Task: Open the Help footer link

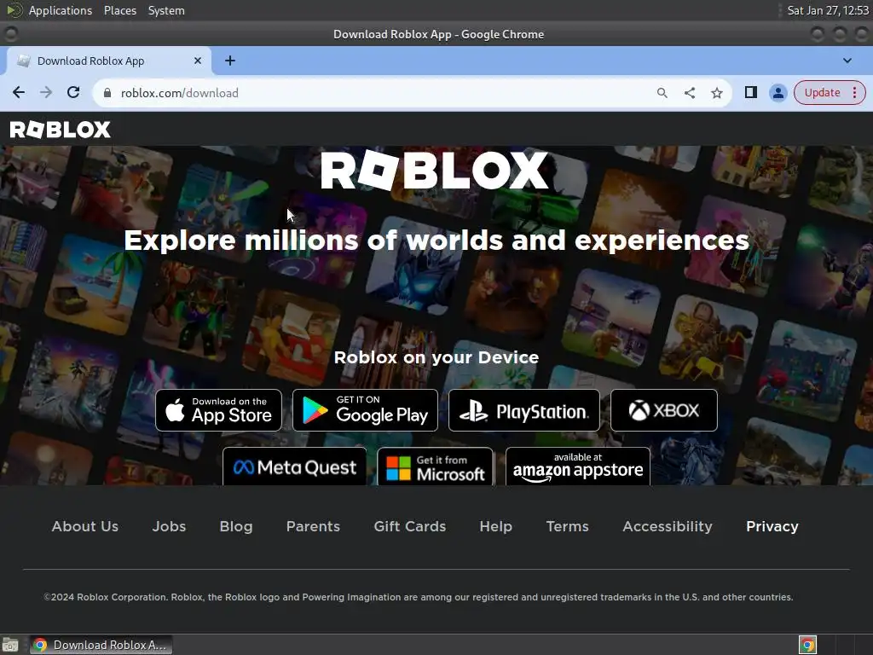Action: coord(495,526)
